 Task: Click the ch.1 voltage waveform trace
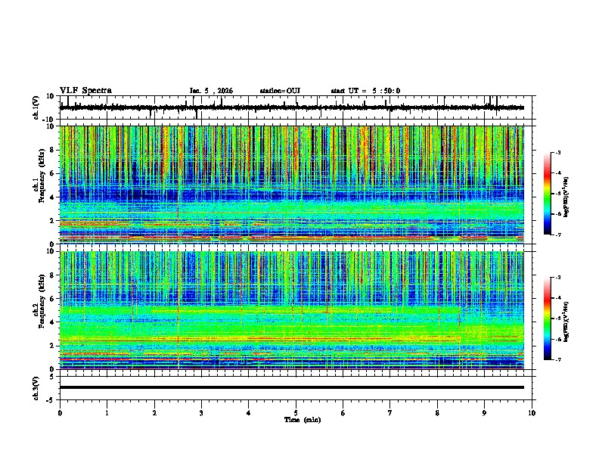[x=291, y=107]
